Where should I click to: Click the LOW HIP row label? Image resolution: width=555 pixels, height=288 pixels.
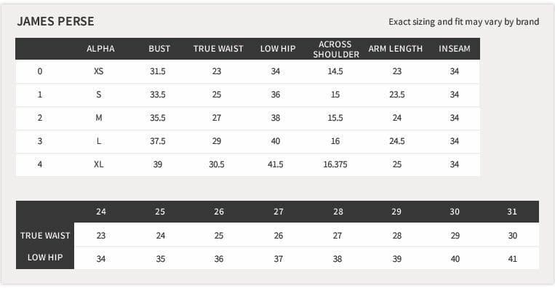click(x=45, y=257)
